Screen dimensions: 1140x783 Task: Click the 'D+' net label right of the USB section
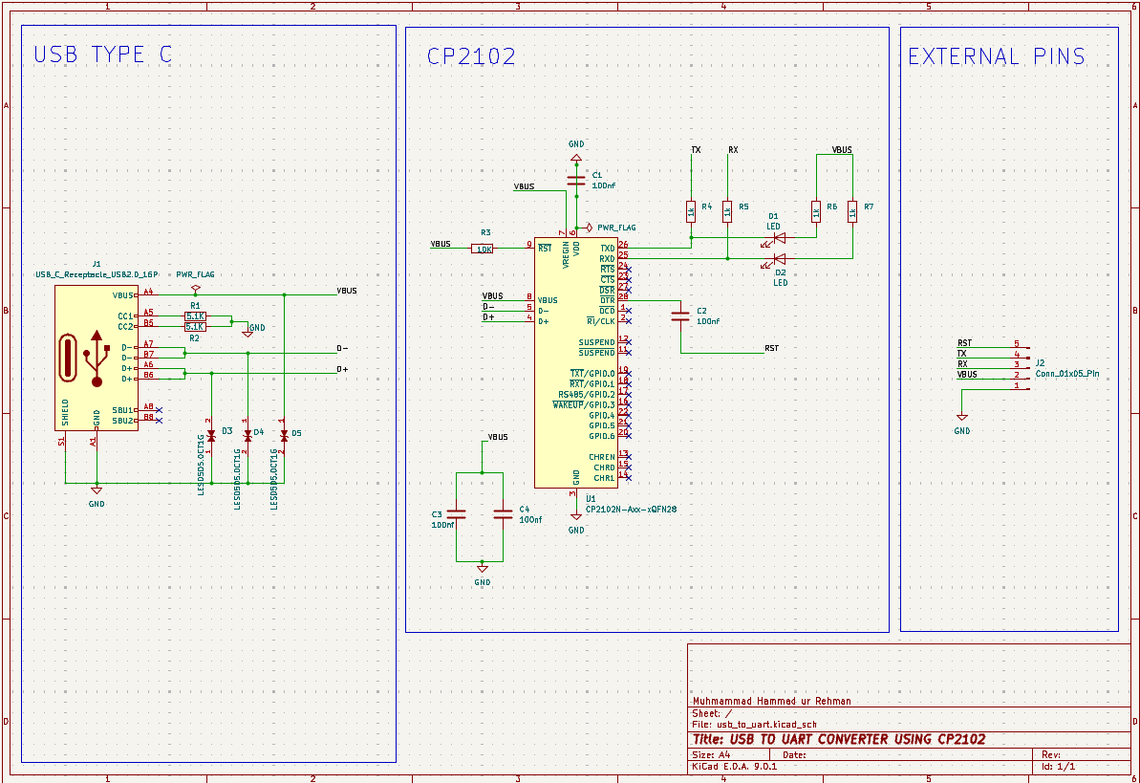(342, 370)
